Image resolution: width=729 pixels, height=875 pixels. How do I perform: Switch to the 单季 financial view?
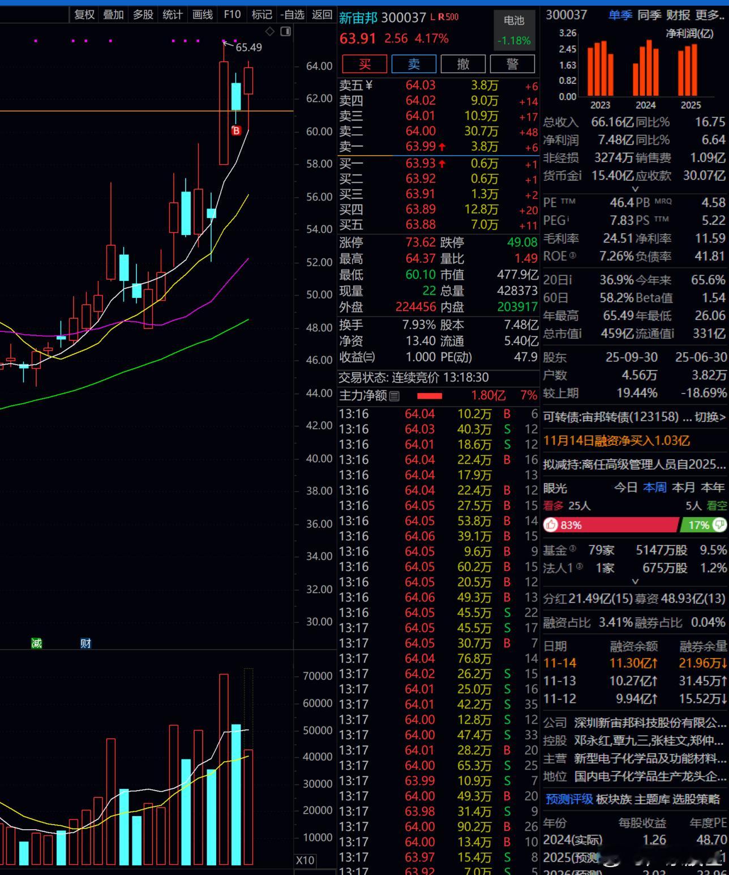click(620, 15)
